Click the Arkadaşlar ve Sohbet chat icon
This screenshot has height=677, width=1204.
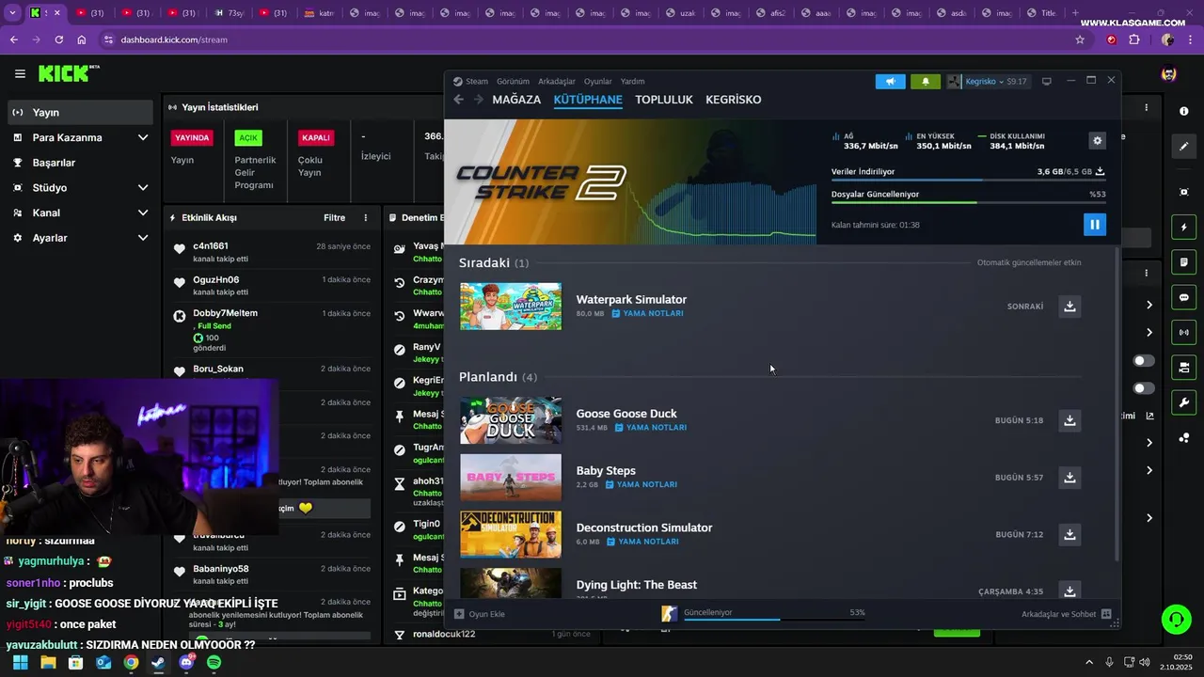(1106, 614)
